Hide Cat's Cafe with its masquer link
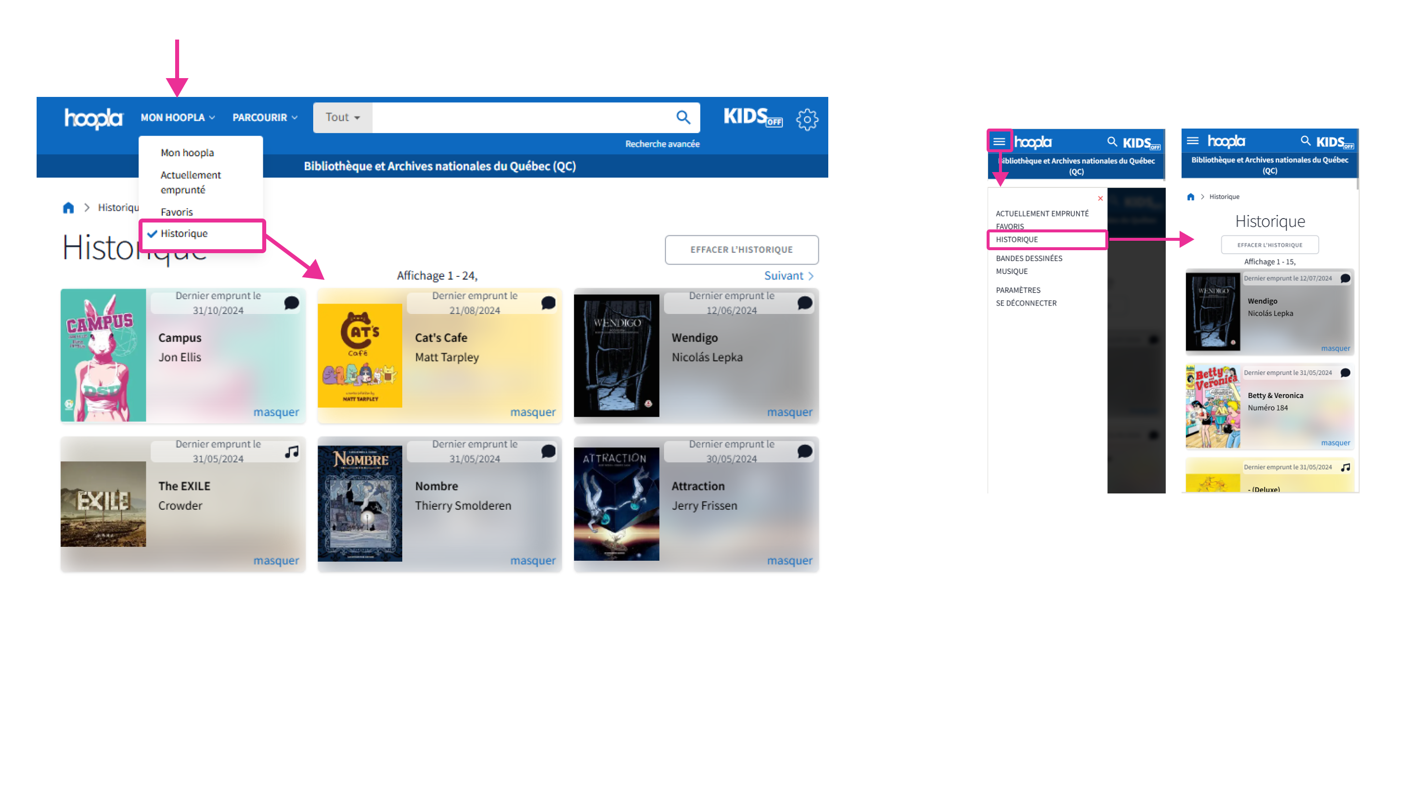 coord(533,412)
